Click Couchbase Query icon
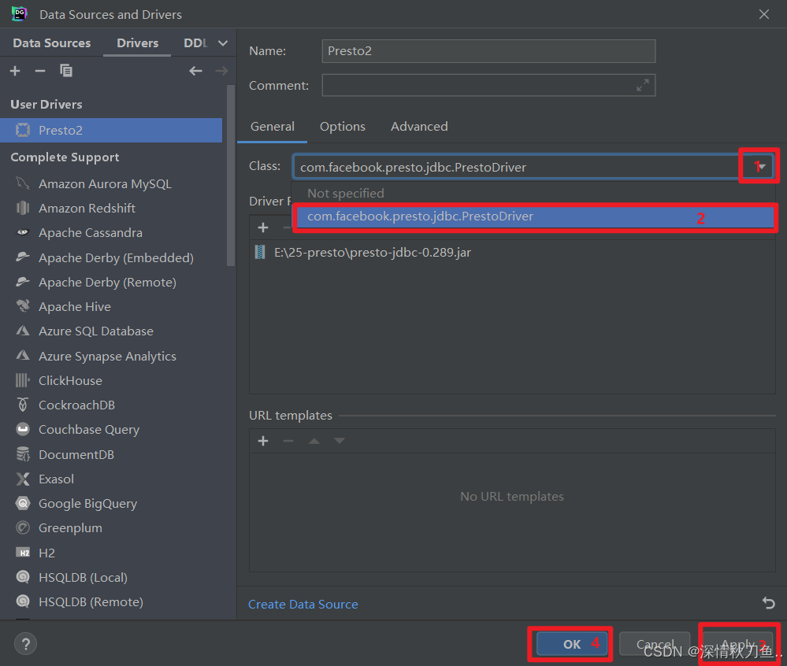787x666 pixels. (x=23, y=429)
